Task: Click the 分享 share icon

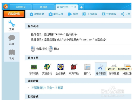Action: [122, 14]
